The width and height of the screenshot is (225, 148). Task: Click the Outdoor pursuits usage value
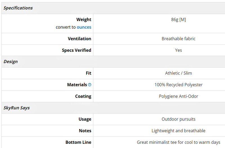point(178,119)
